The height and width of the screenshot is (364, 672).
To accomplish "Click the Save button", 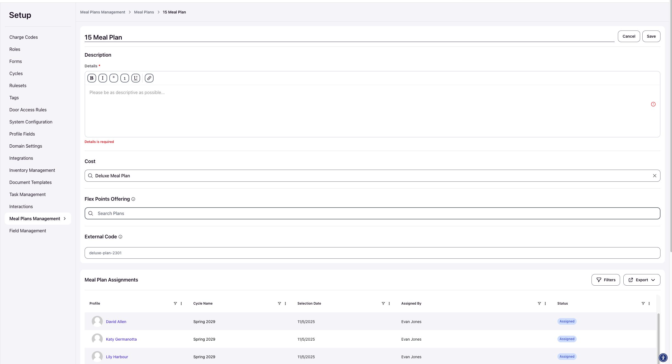I will click(651, 36).
